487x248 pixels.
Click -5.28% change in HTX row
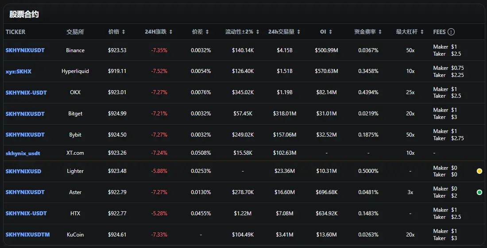point(159,213)
